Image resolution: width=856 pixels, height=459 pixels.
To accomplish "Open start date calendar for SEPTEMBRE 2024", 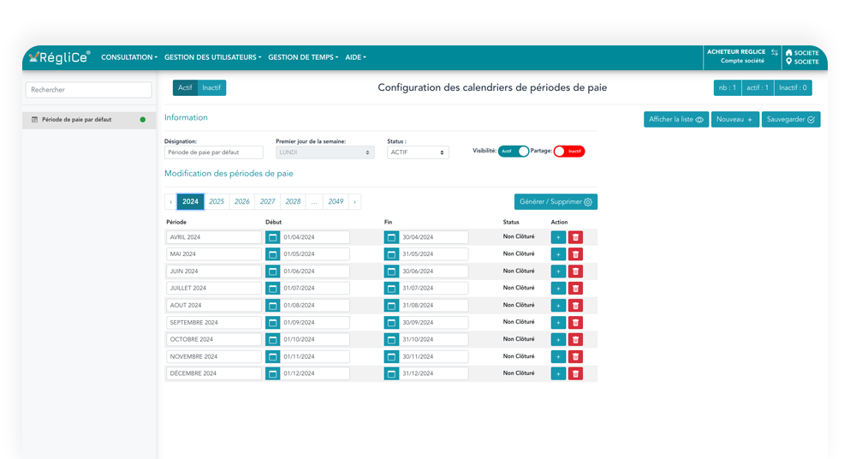I will [x=272, y=322].
